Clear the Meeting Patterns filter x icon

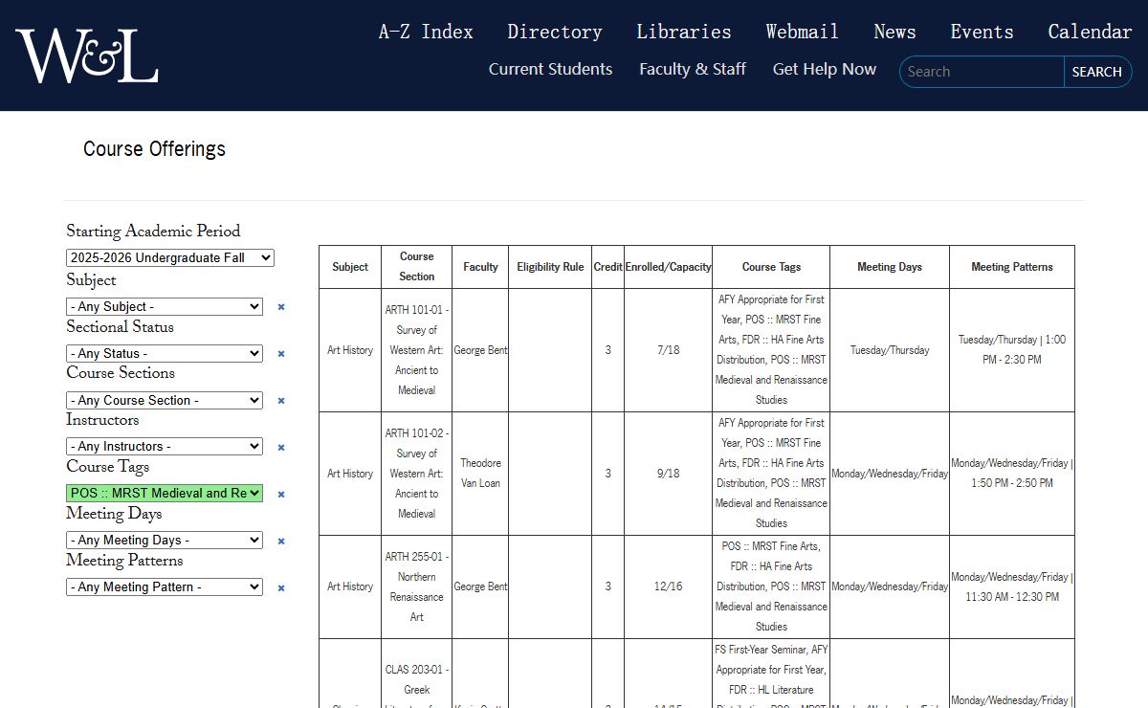281,588
